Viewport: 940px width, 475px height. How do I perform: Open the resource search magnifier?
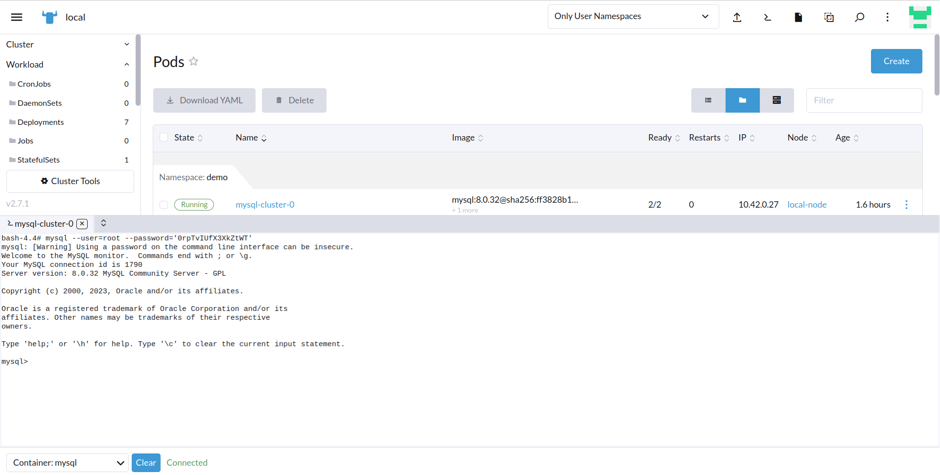pos(860,17)
